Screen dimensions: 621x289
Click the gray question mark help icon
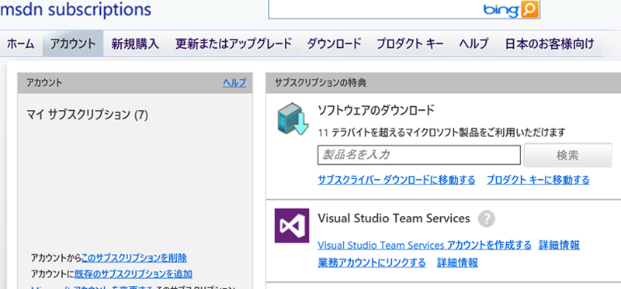tap(487, 218)
